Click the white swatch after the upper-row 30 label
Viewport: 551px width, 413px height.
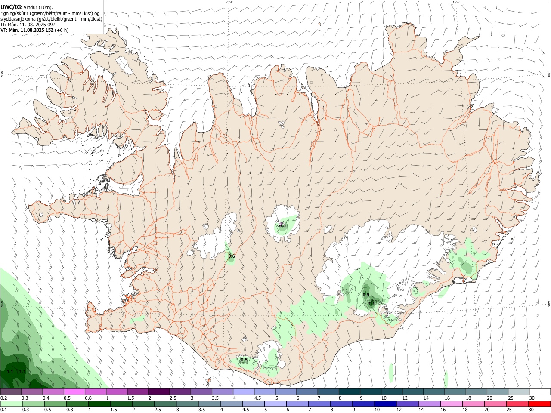540,392
